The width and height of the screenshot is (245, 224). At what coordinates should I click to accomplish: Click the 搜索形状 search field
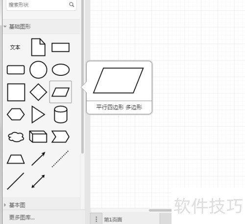coord(41,5)
